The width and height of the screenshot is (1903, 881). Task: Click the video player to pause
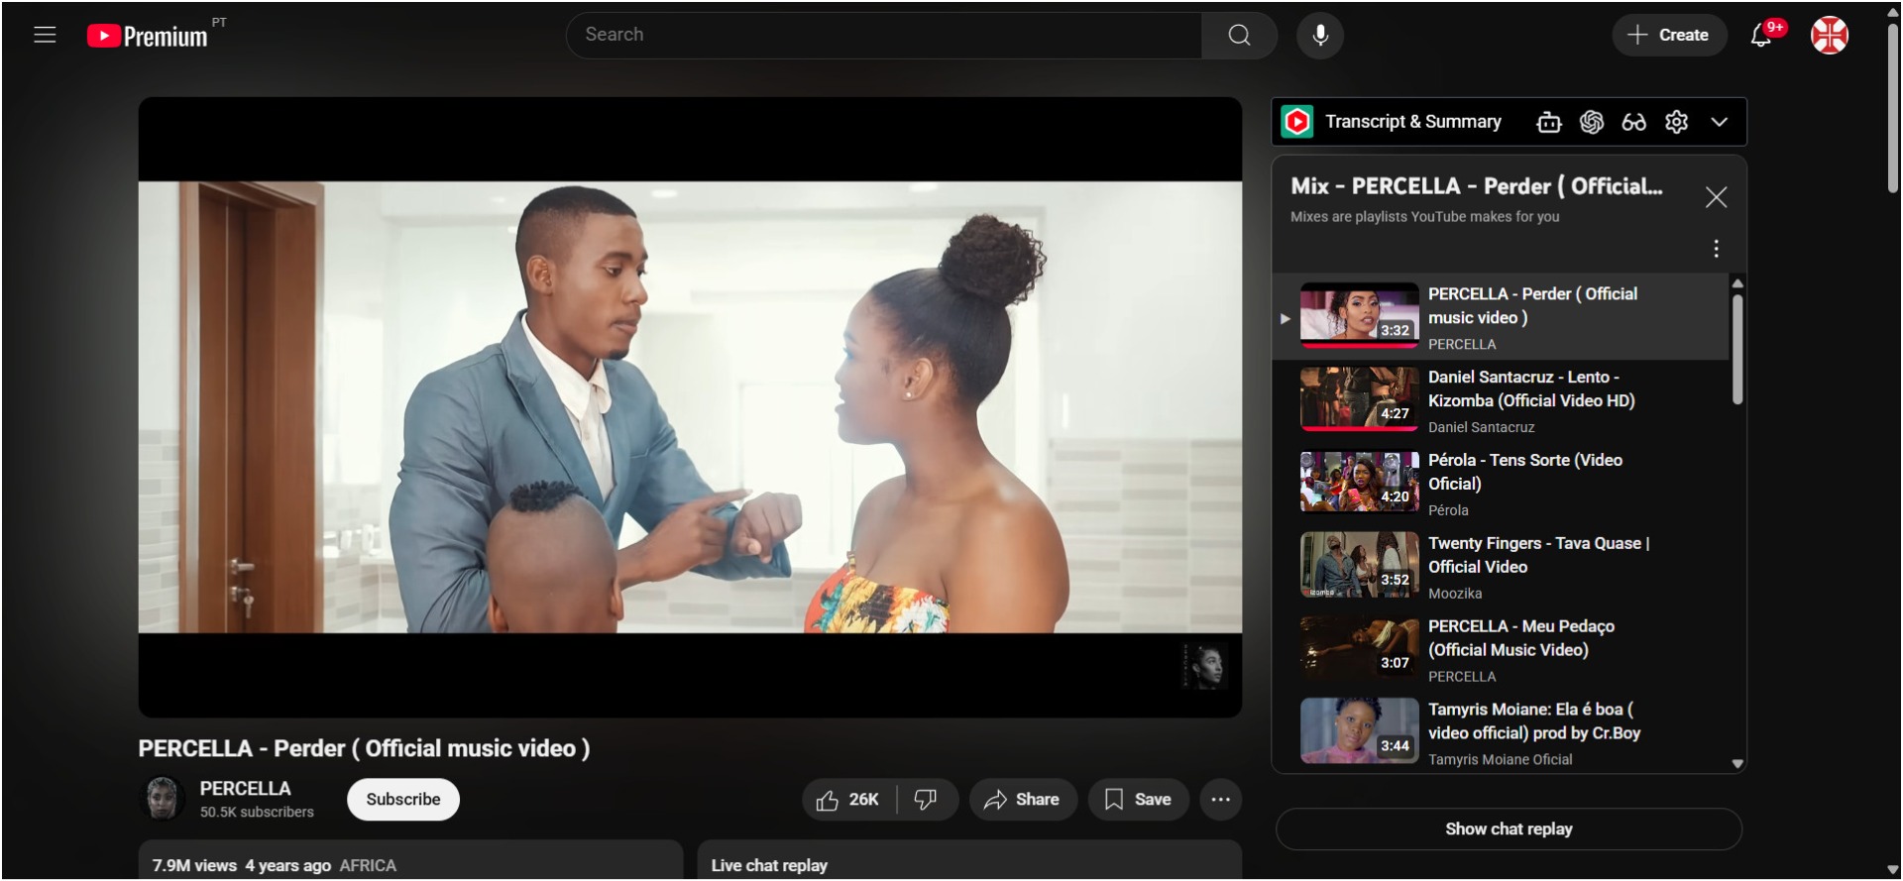tap(690, 407)
